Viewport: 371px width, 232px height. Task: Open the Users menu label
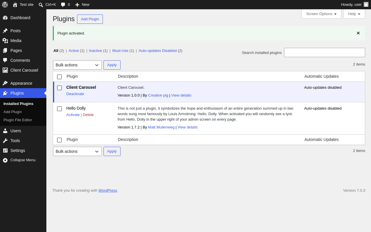coord(16,131)
